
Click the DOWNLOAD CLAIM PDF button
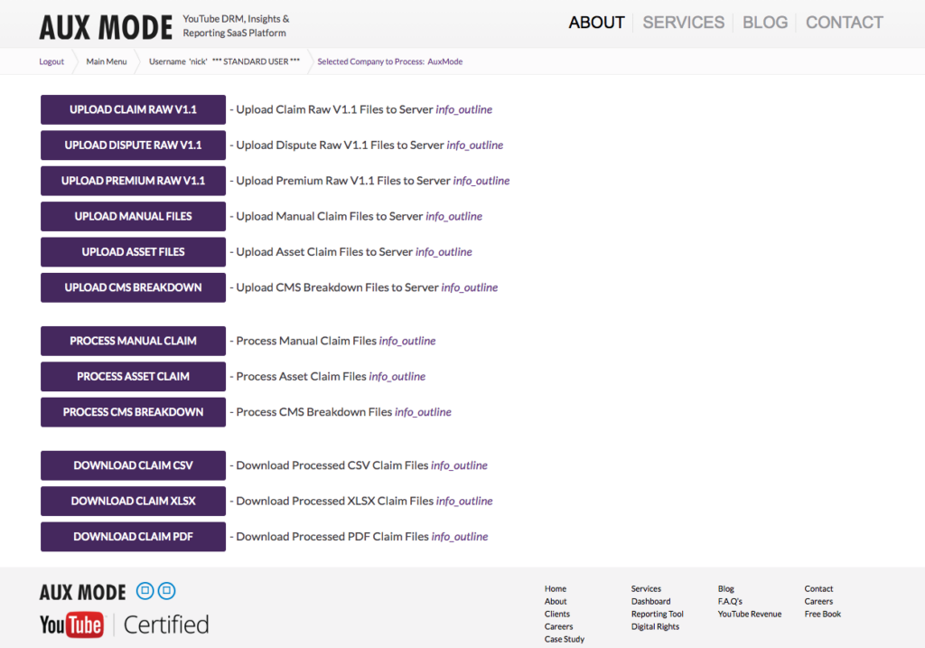click(134, 537)
